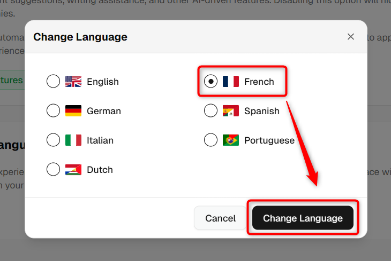The image size is (391, 261).
Task: Click the Spanish flag icon
Action: pyautogui.click(x=231, y=110)
